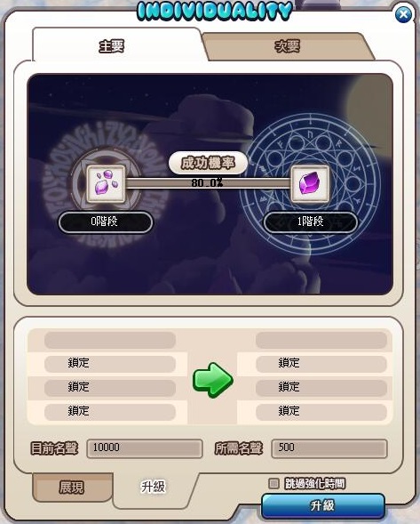The image size is (420, 524).
Task: Switch to the 主要 tab
Action: (112, 46)
